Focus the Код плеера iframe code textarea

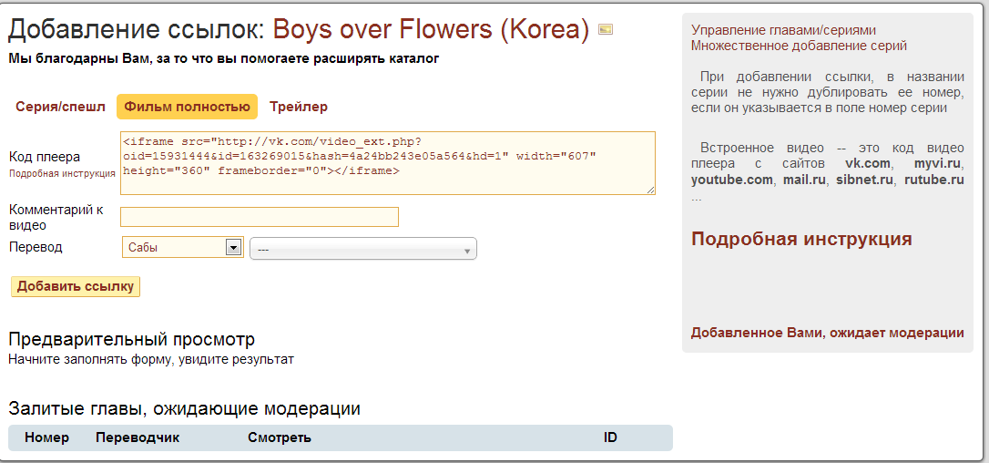387,162
